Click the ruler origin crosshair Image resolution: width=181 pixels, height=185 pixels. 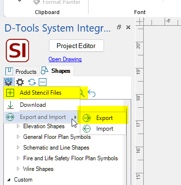coord(139,21)
